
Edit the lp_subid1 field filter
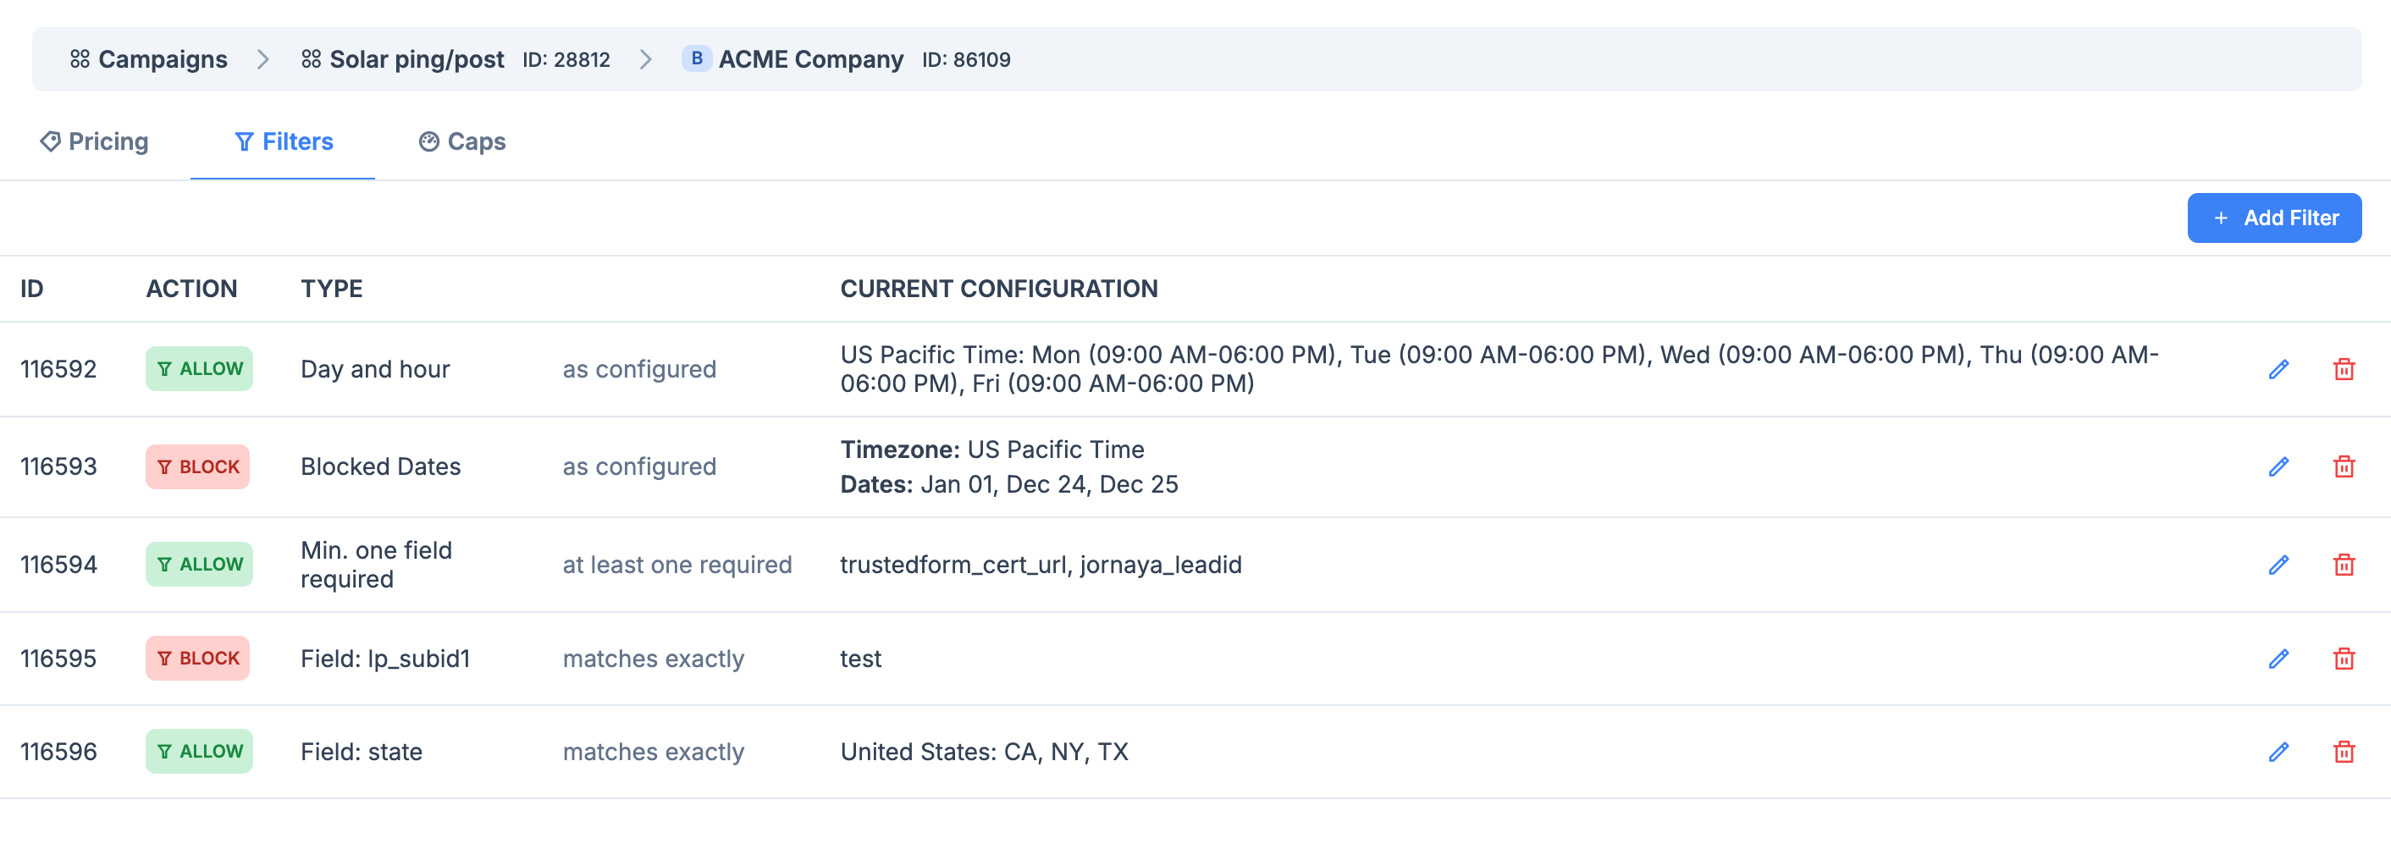(2278, 659)
